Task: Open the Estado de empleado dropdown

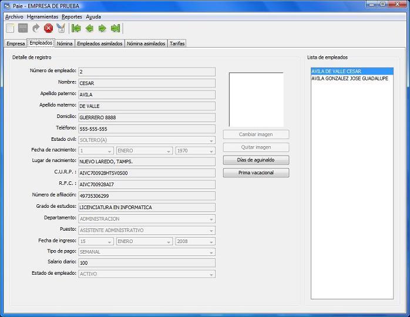Action: click(211, 274)
